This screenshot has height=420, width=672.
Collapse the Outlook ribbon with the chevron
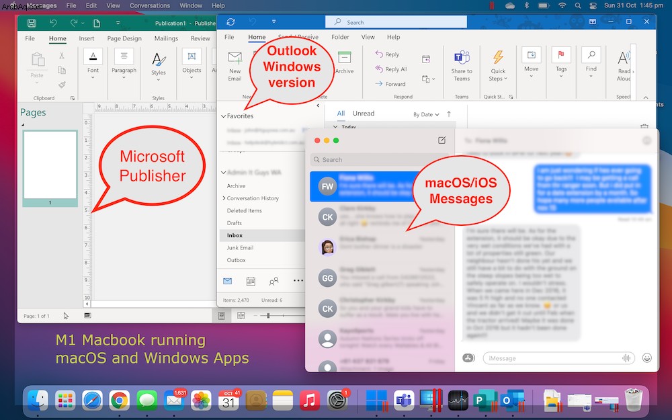pyautogui.click(x=646, y=97)
